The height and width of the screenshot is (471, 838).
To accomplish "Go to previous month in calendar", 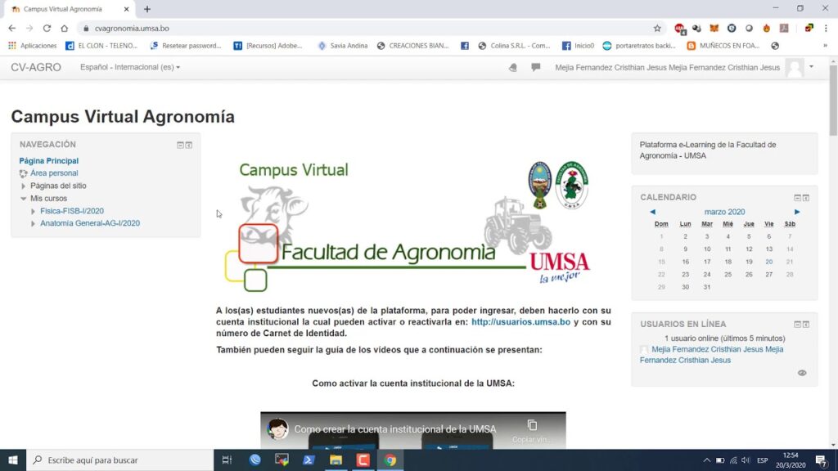I will 652,212.
